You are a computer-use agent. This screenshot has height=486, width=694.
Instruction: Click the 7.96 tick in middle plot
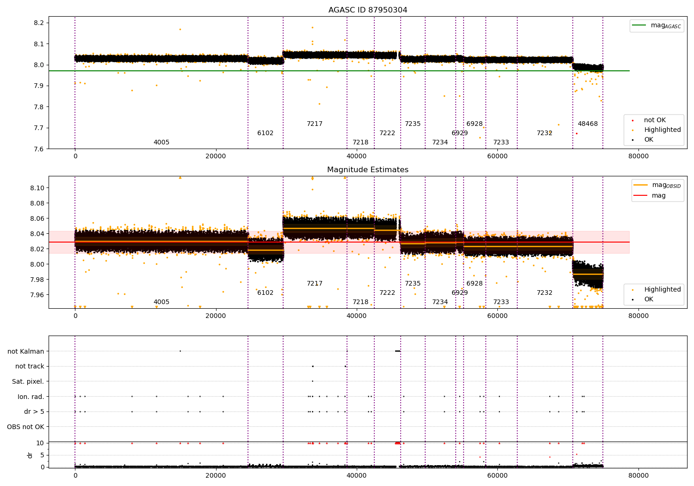[37, 295]
